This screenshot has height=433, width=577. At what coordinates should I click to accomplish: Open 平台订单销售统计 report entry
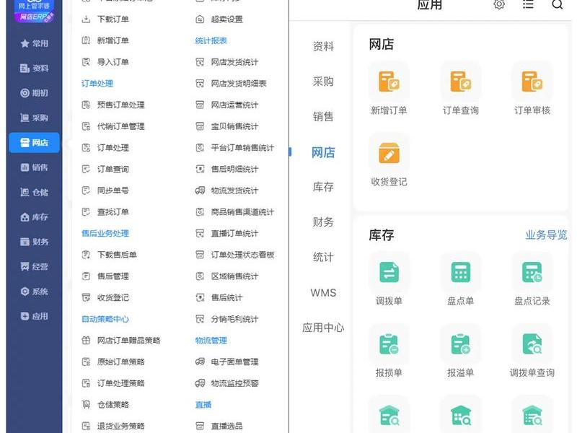click(235, 148)
